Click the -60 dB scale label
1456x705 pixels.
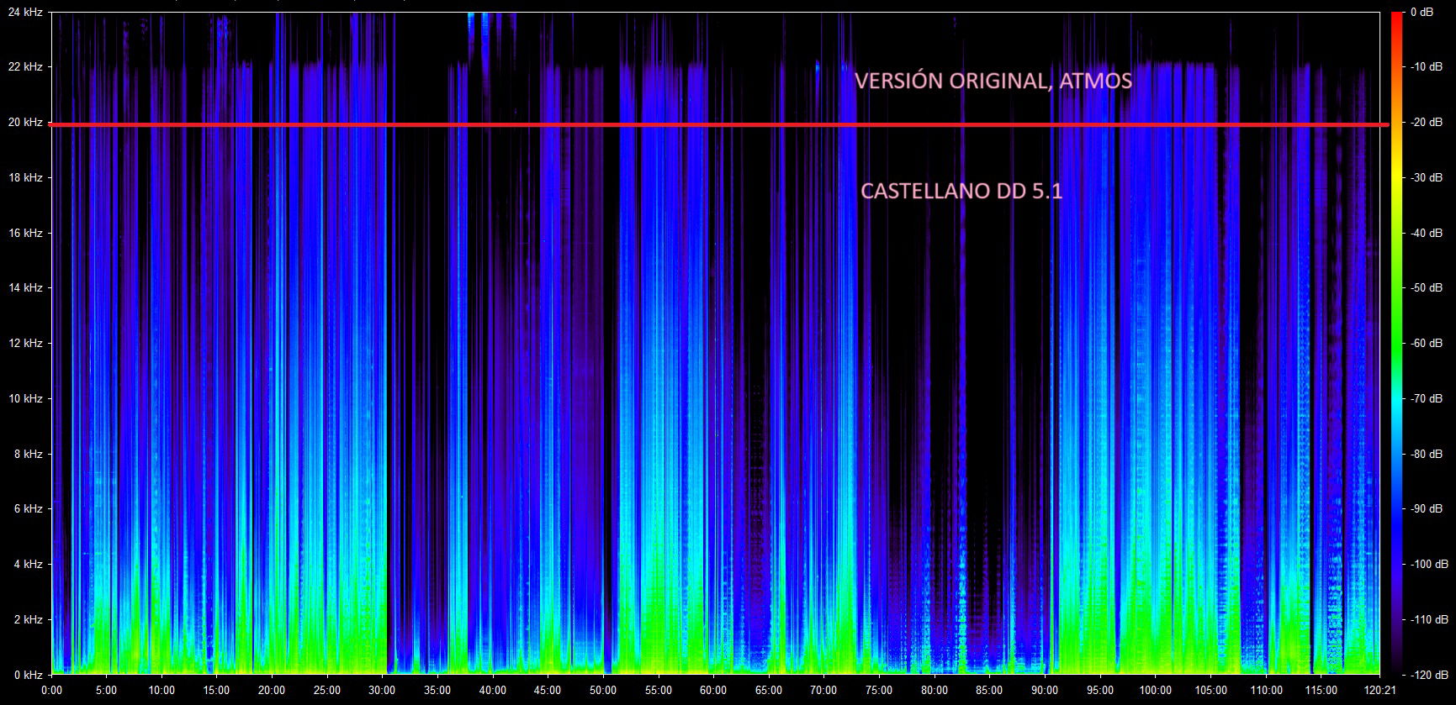click(1428, 344)
